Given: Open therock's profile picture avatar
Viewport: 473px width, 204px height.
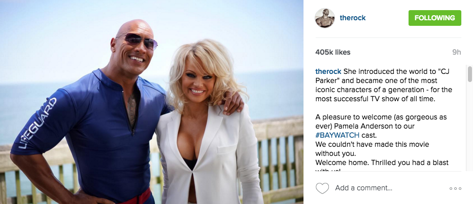Looking at the screenshot, I should pyautogui.click(x=325, y=18).
